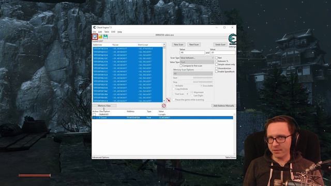Screen dimensions: 331x186
Task: Toggle the Executable checkbox
Action: (x=201, y=86)
